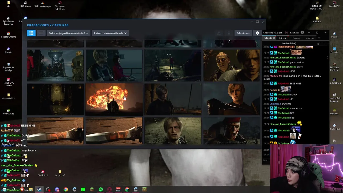Open Chatterino settings gear in title bar
The width and height of the screenshot is (343, 193).
coord(302,32)
